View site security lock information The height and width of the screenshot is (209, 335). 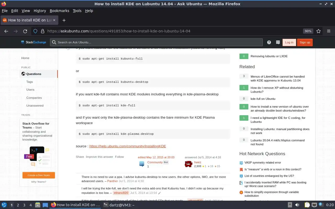click(42, 31)
